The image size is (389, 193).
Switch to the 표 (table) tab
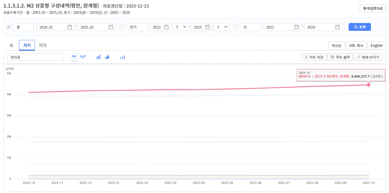pos(11,45)
